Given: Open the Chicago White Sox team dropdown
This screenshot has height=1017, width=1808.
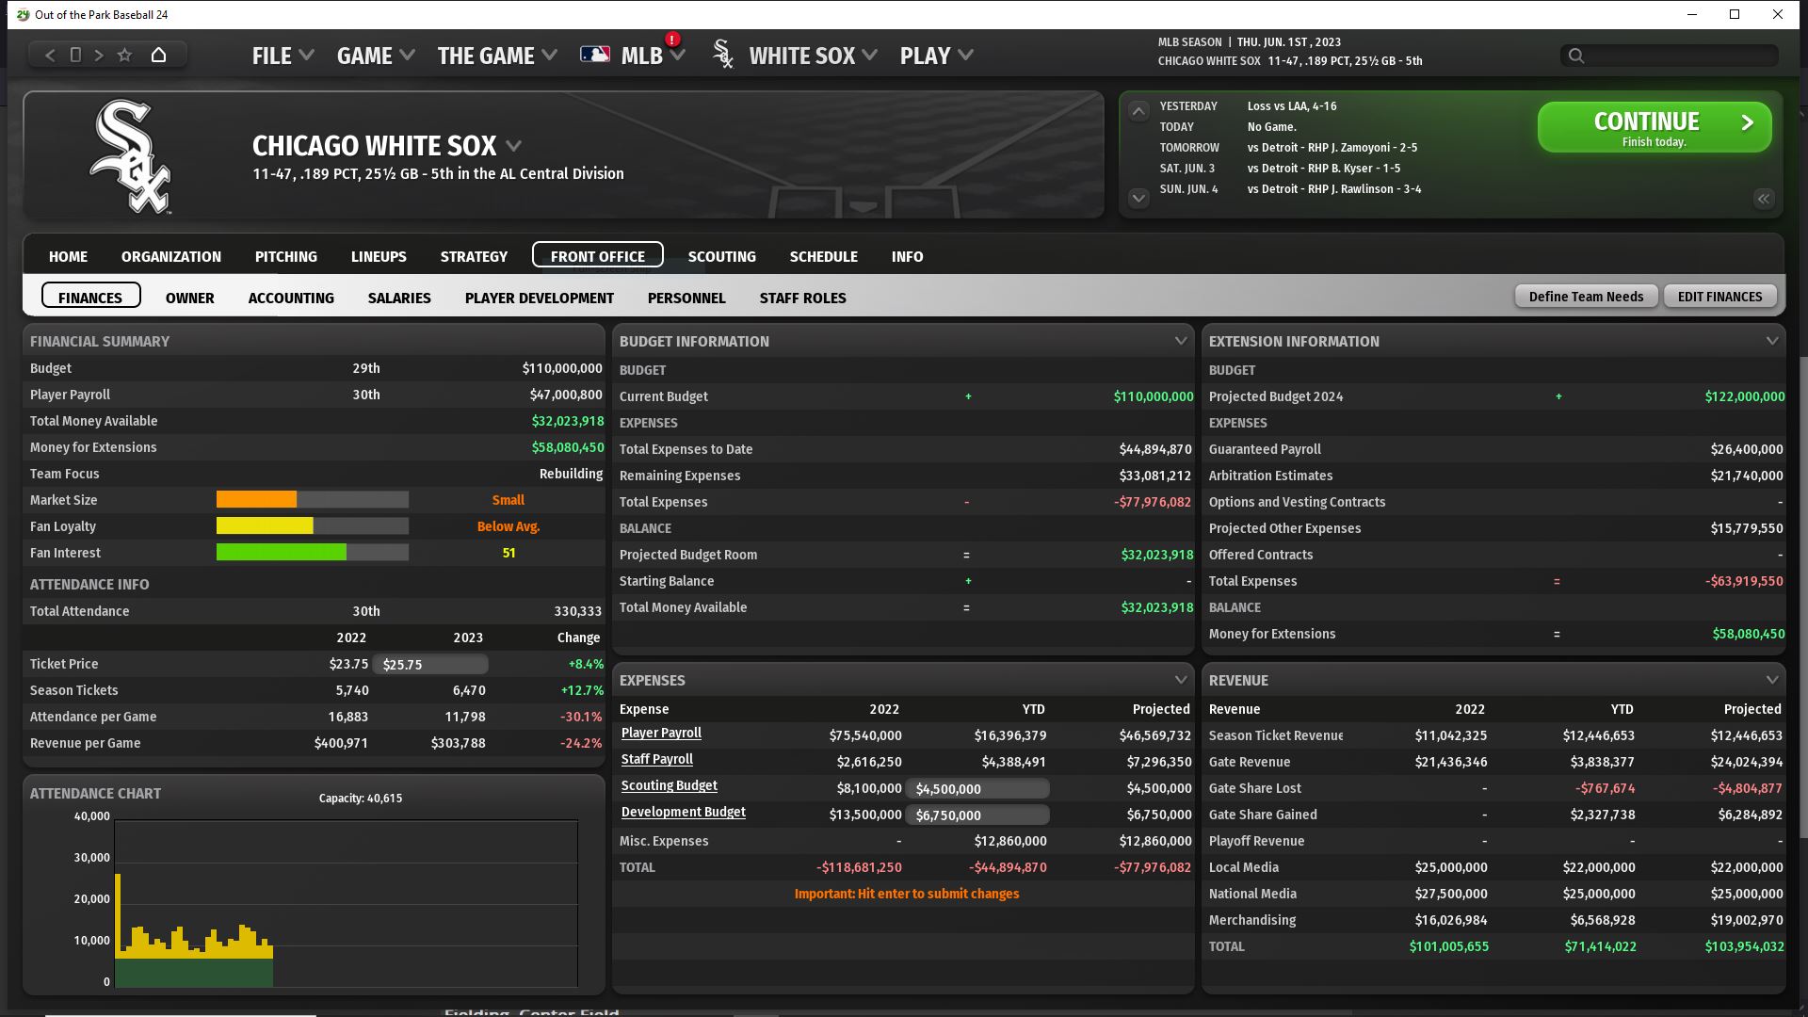Looking at the screenshot, I should [513, 146].
